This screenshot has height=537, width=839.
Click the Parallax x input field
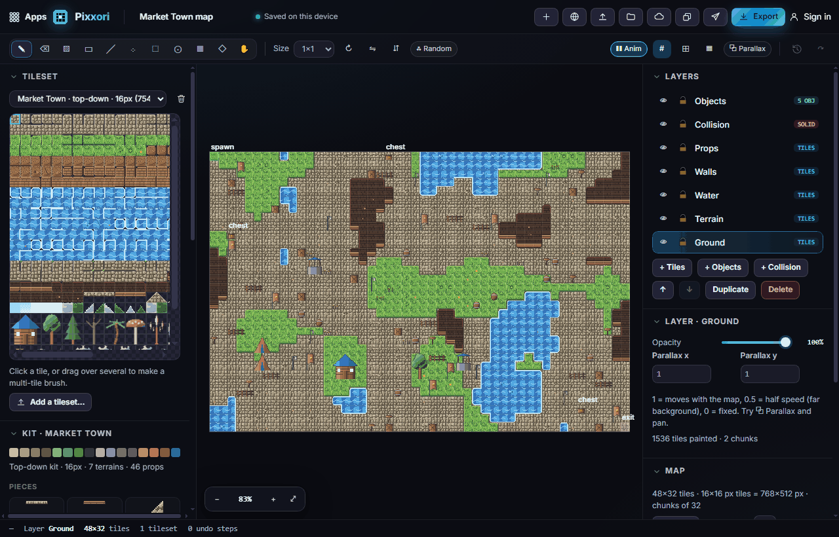click(x=682, y=374)
